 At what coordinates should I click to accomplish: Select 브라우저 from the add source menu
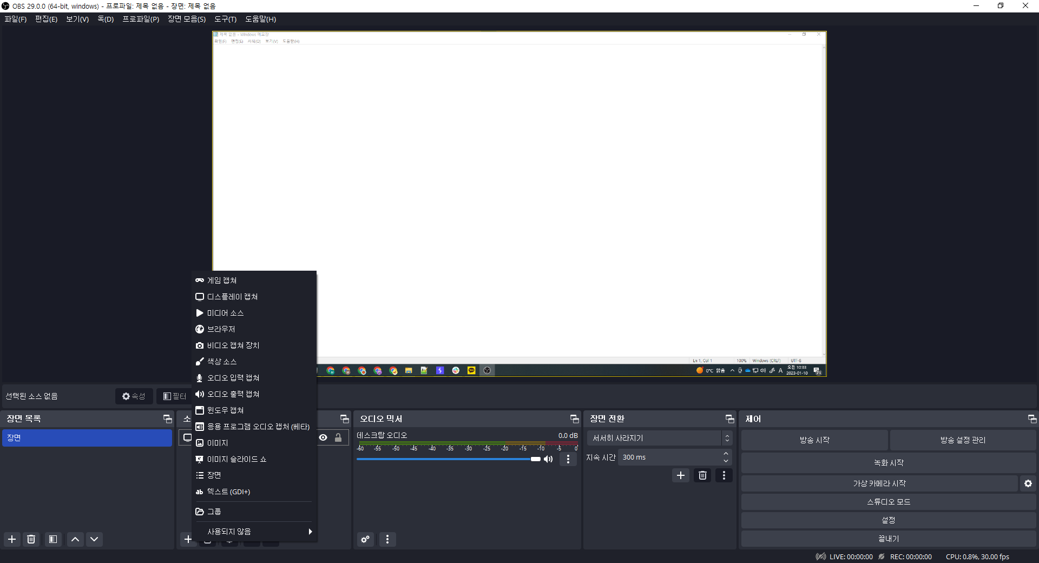pos(221,329)
